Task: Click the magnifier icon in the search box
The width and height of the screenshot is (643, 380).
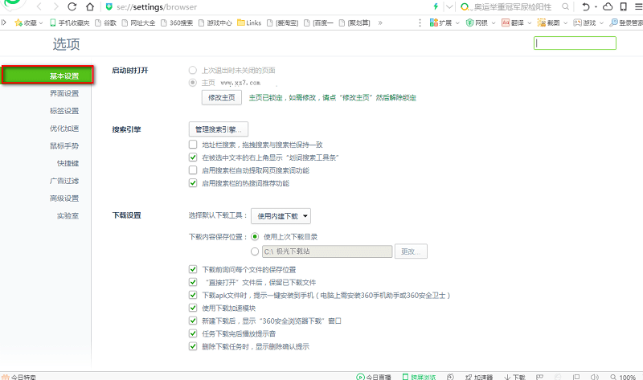Action: 566,6
